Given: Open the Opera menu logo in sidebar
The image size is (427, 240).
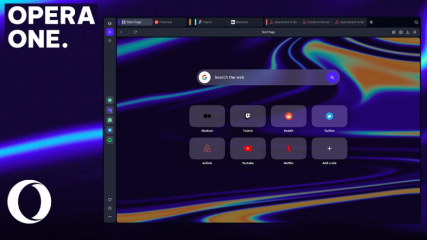Looking at the screenshot, I should 110,23.
